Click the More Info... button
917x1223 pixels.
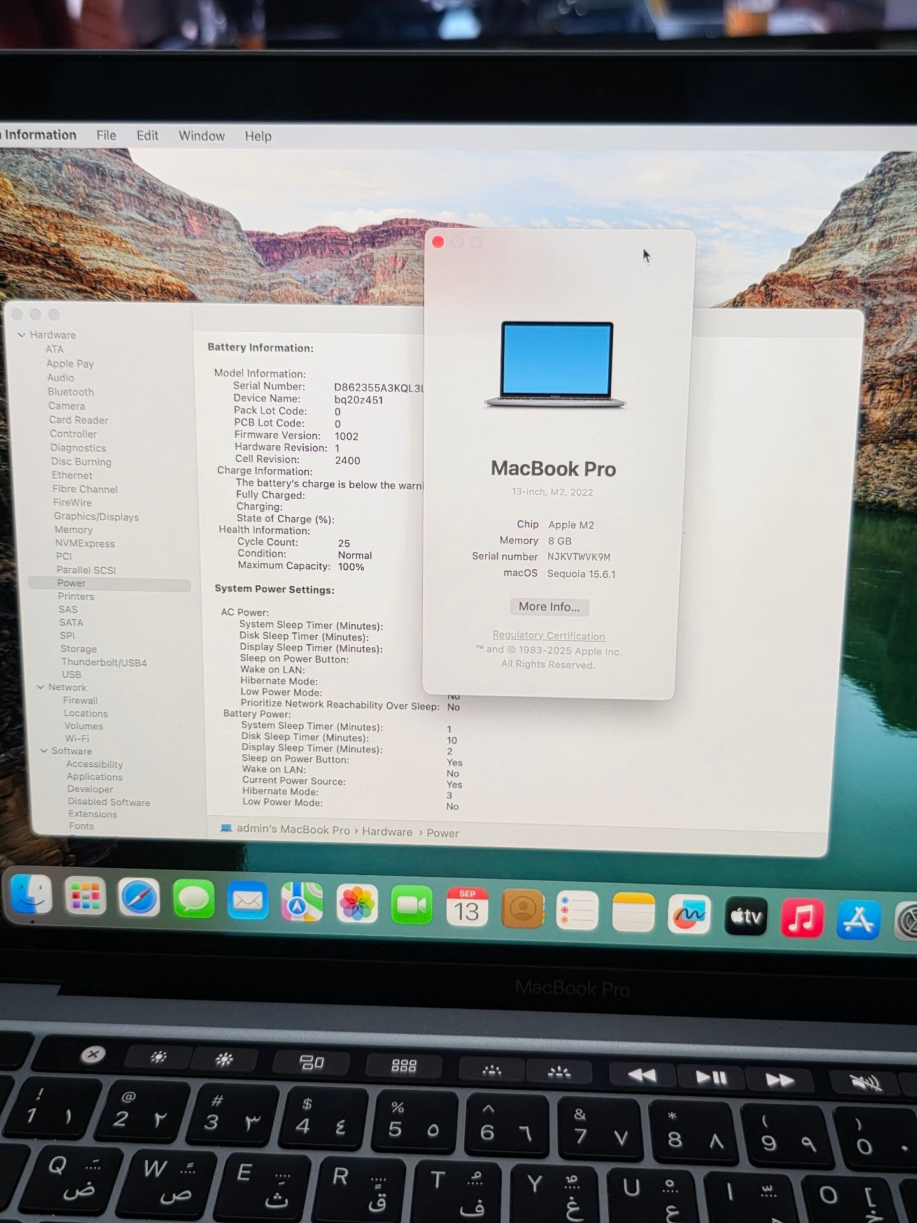tap(549, 607)
